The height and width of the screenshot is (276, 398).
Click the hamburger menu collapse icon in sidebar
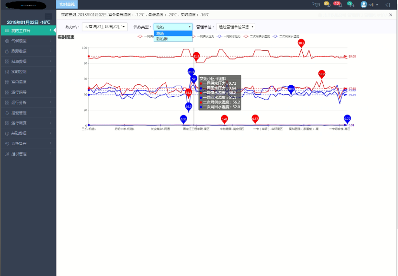click(x=48, y=16)
